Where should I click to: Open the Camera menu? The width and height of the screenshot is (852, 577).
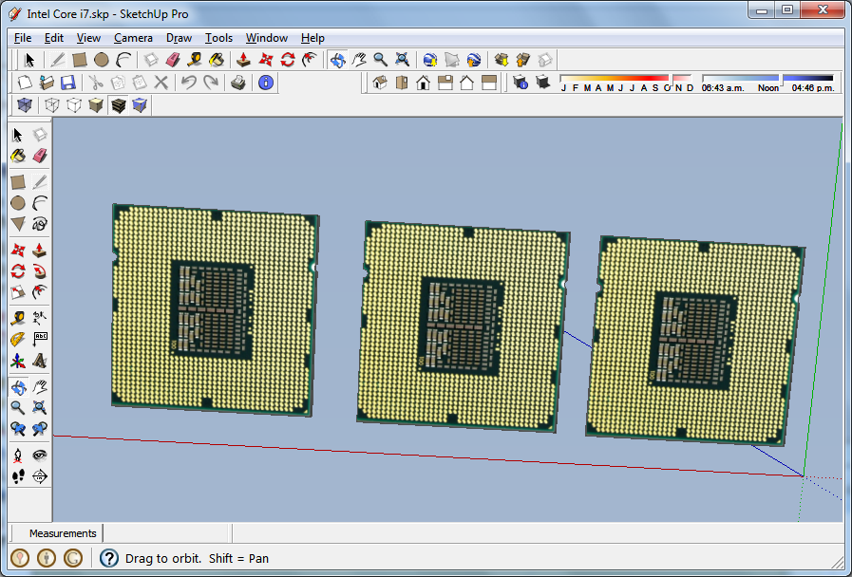[x=133, y=38]
